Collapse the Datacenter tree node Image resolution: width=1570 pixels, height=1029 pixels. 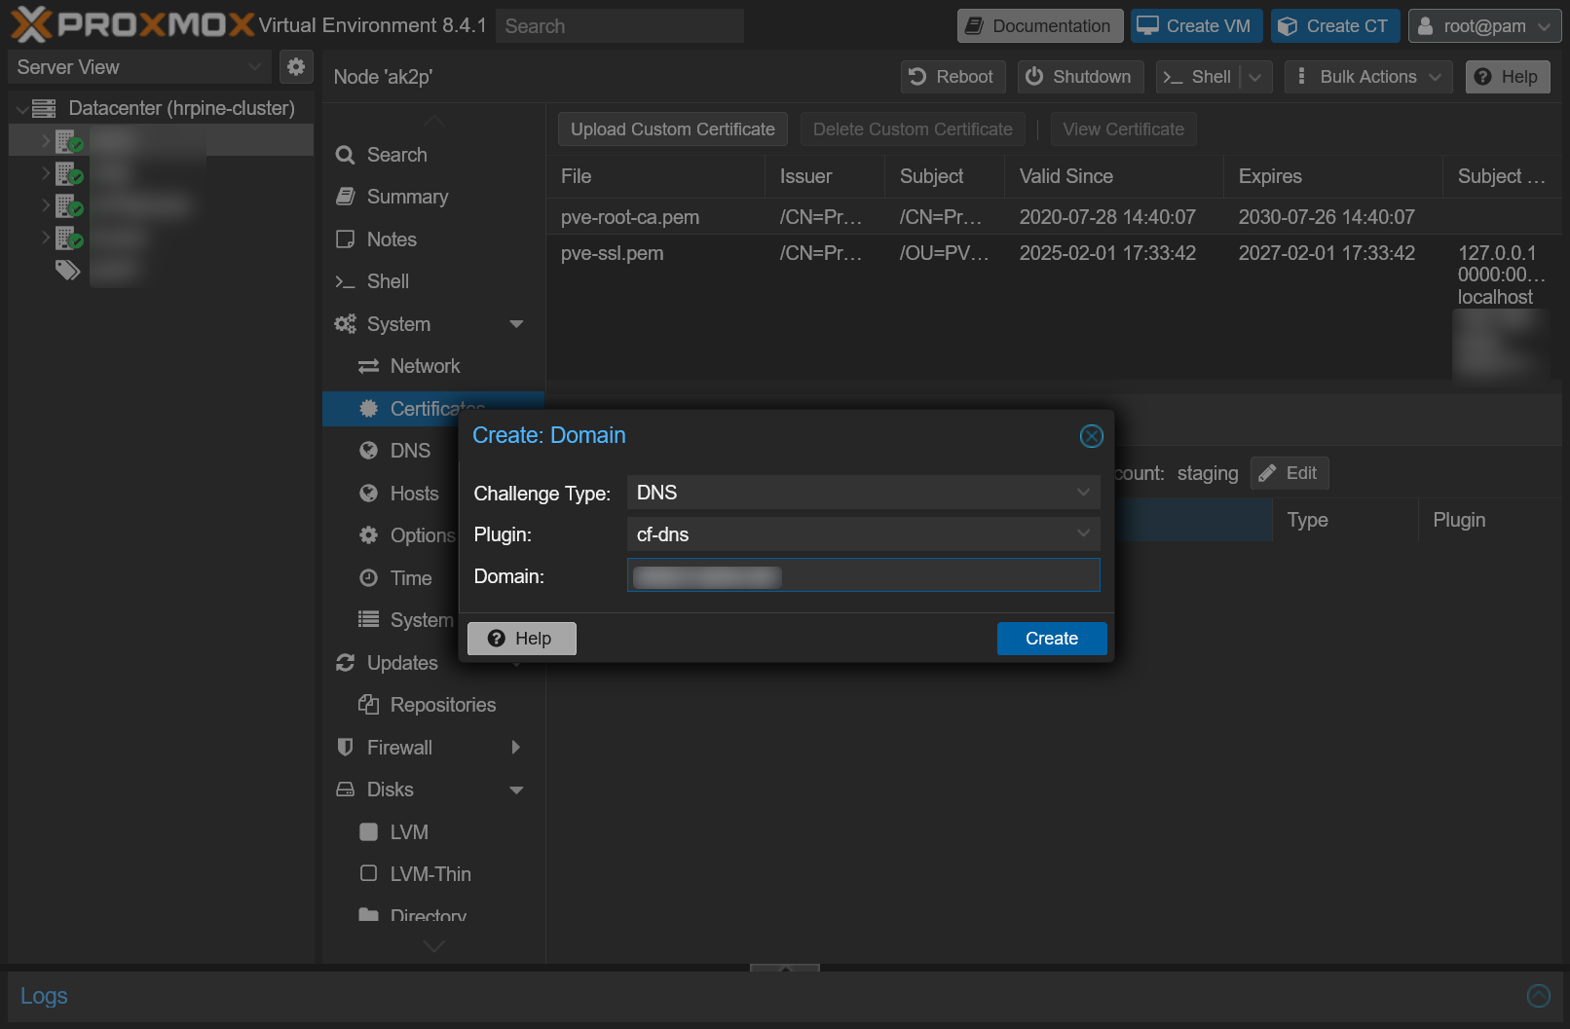click(x=21, y=109)
